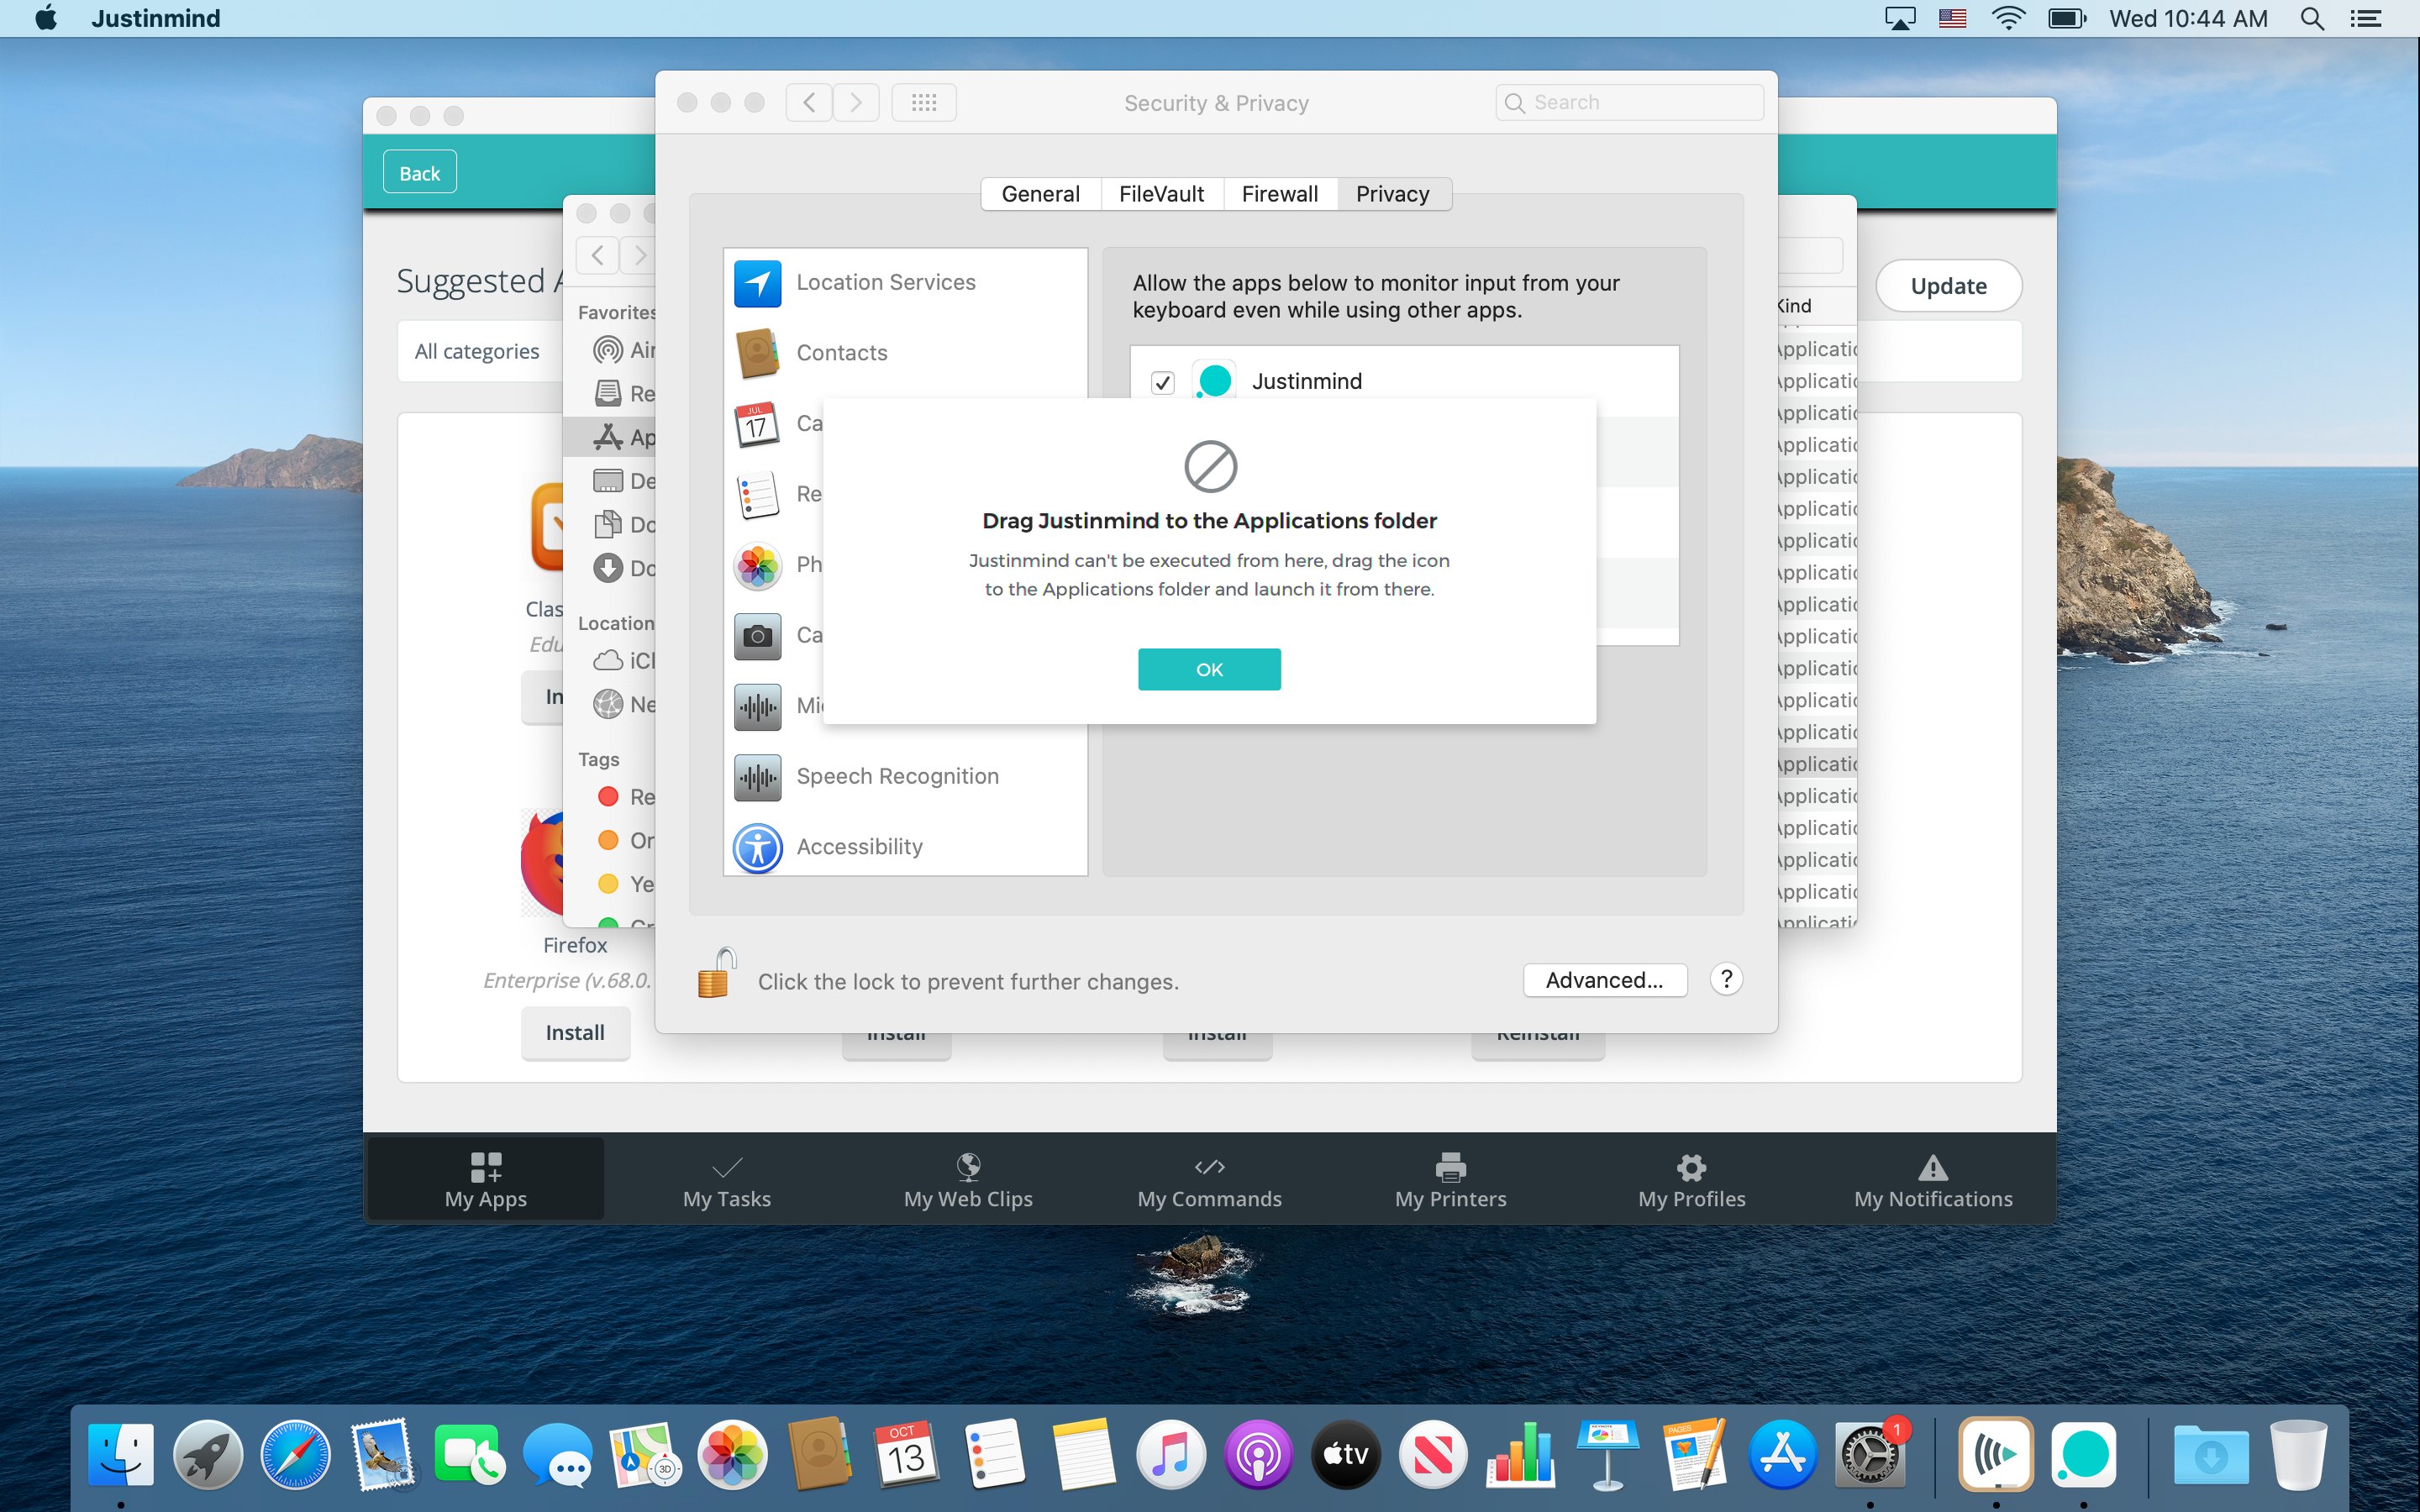Select Location Services in the privacy list

pos(885,283)
